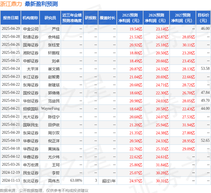Click the 浙江鼎力 title text

point(11,4)
